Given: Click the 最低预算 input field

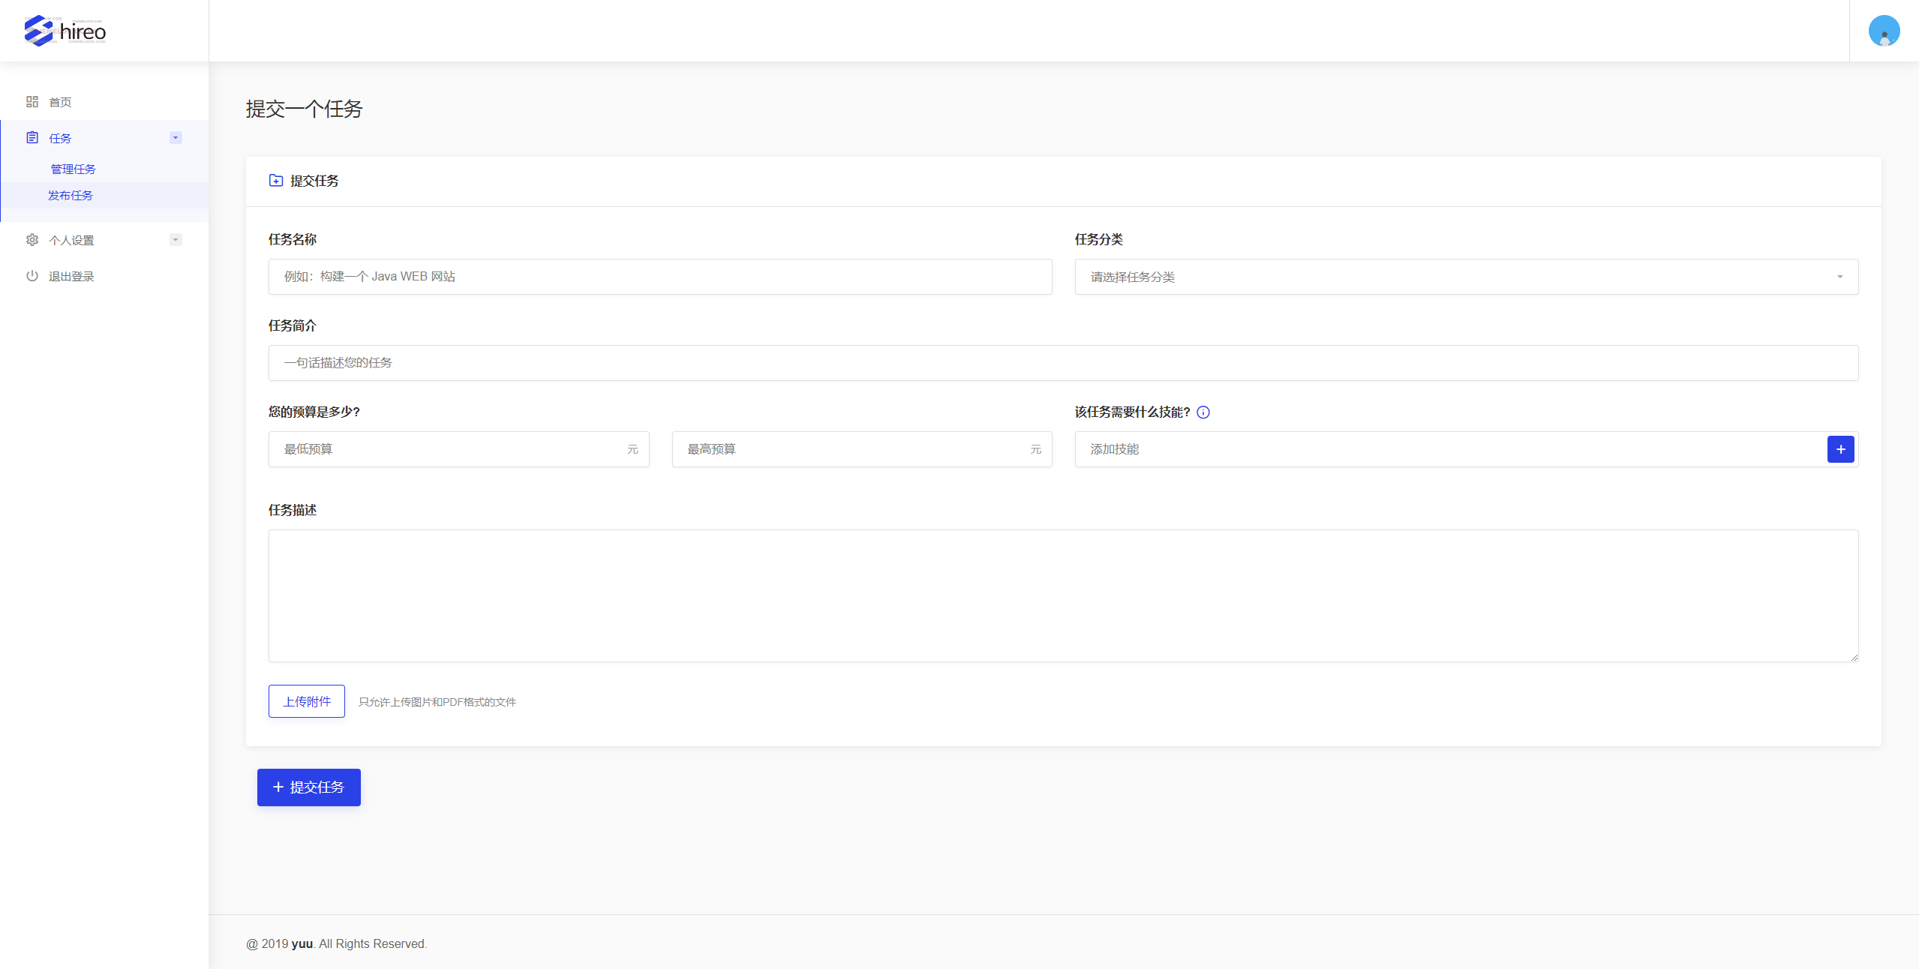Looking at the screenshot, I should tap(450, 449).
